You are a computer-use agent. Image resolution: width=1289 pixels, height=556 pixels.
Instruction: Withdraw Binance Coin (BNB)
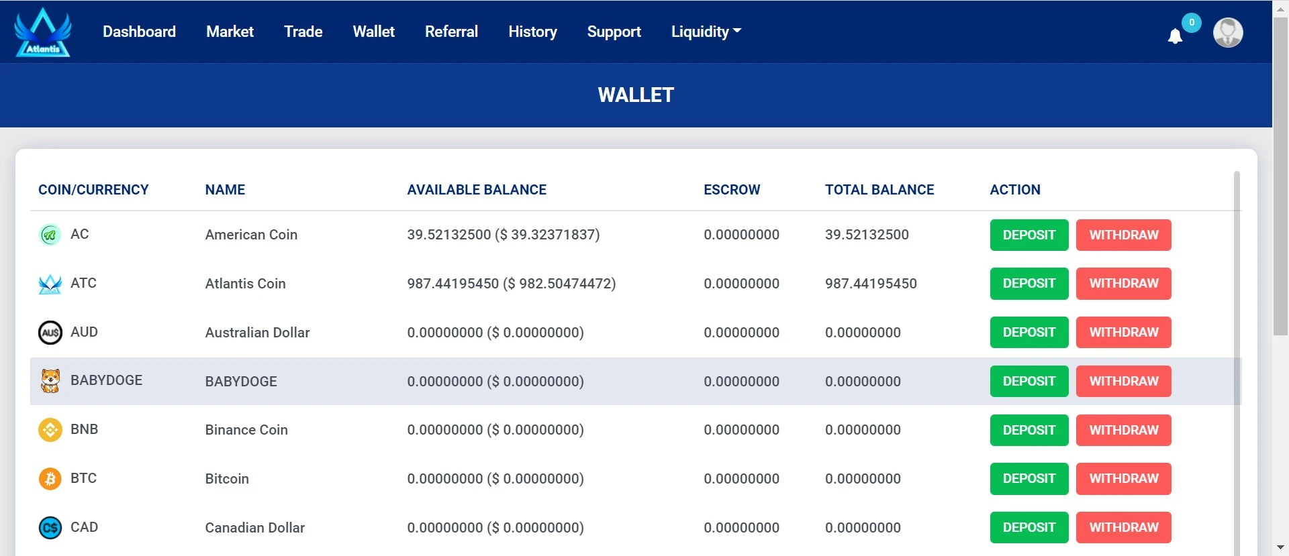[x=1124, y=430]
